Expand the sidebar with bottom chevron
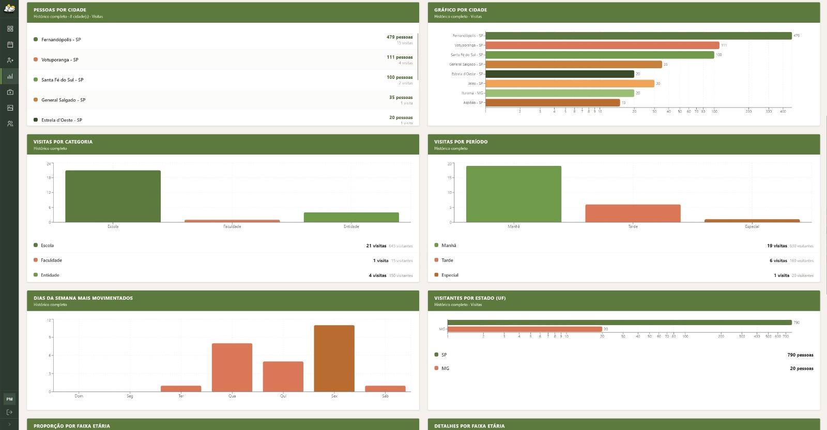The height and width of the screenshot is (430, 827). 9,424
